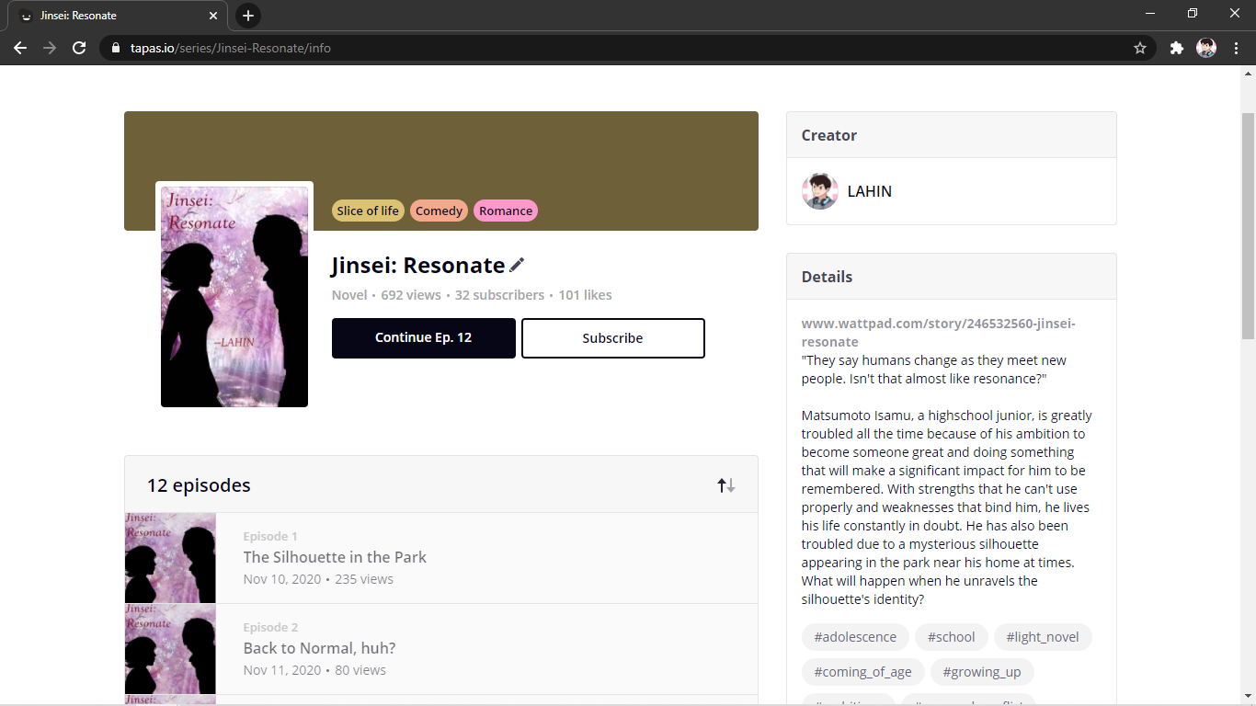Reload the page

(x=79, y=48)
